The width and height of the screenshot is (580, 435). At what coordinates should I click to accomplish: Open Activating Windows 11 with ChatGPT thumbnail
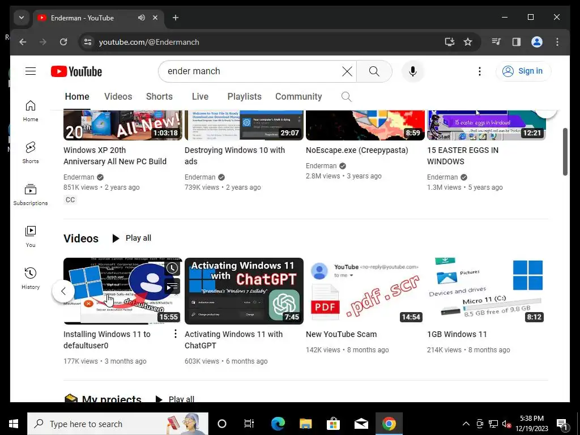coord(244,291)
